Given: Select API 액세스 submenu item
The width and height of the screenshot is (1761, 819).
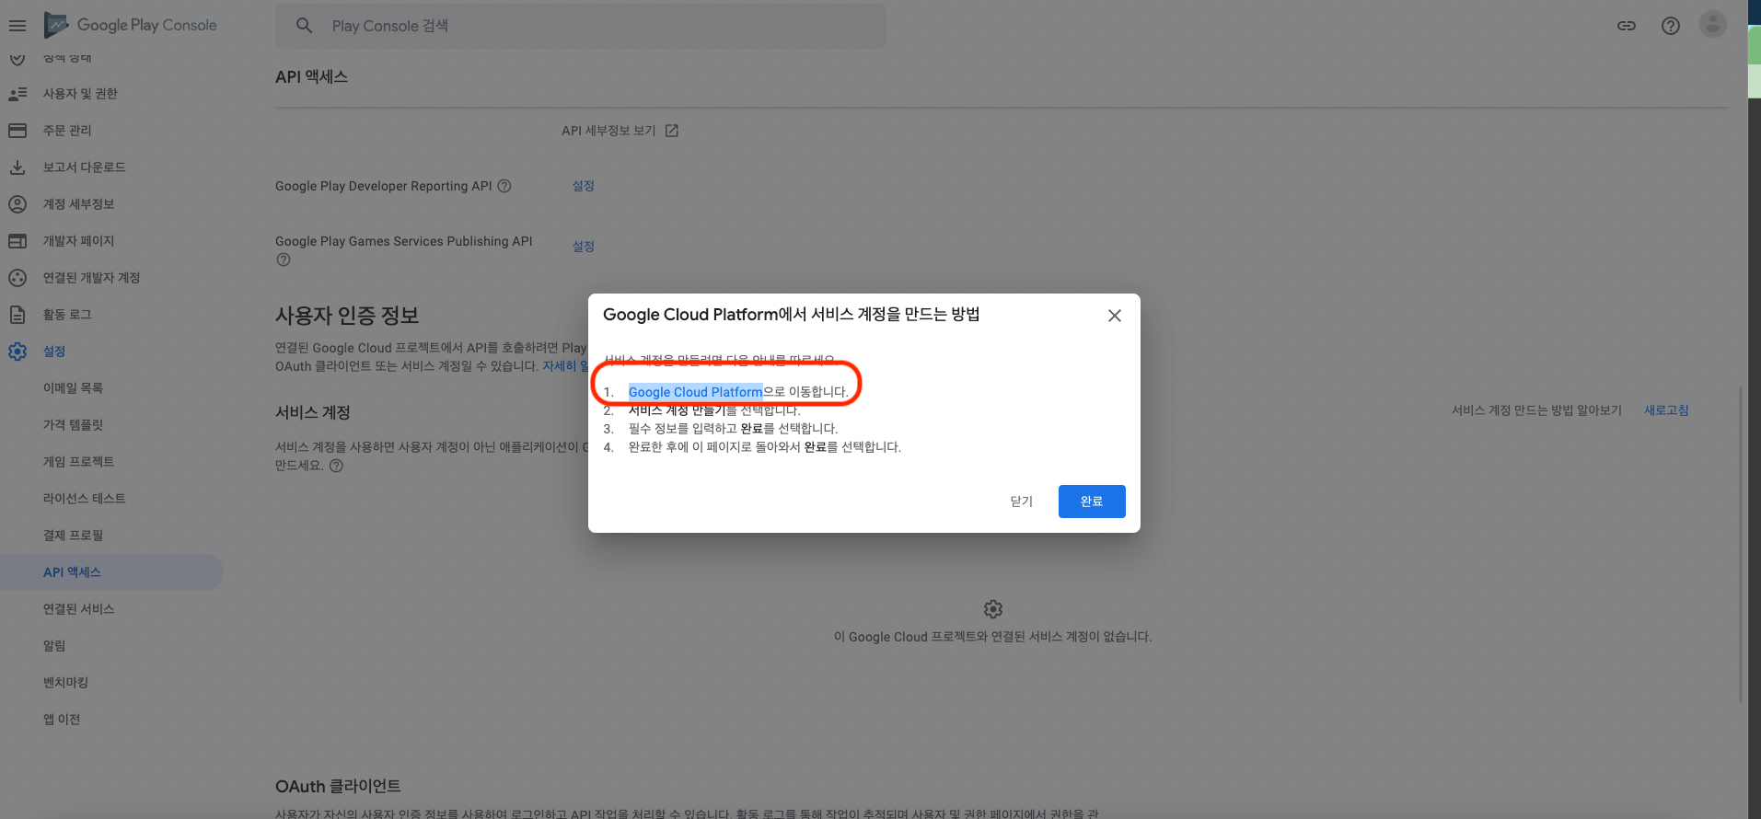Looking at the screenshot, I should point(111,572).
